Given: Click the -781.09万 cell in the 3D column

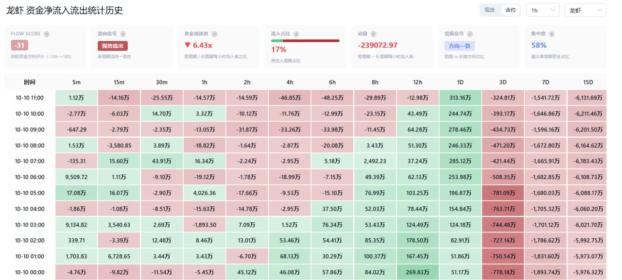Looking at the screenshot, I should (503, 193).
